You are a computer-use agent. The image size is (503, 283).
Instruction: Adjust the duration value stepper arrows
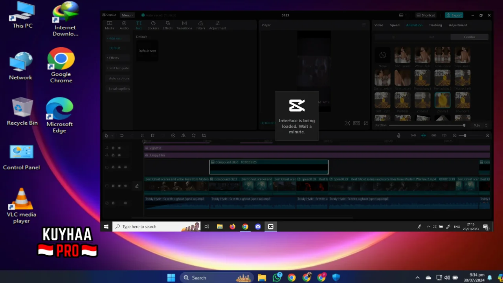click(x=486, y=125)
